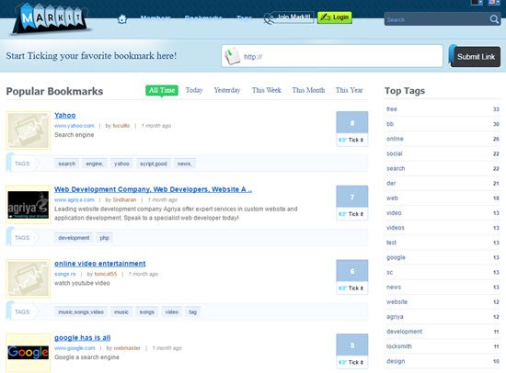The image size is (506, 373).
Task: Visit www.google.com URL link
Action: (75, 348)
